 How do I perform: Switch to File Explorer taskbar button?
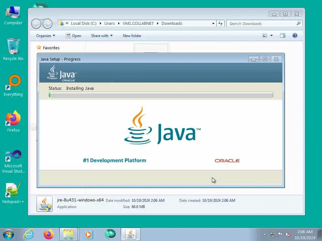69,234
